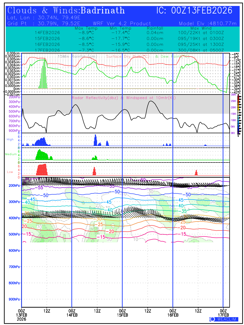
Task: Click the windspeed color scale bar
Action: point(238,114)
